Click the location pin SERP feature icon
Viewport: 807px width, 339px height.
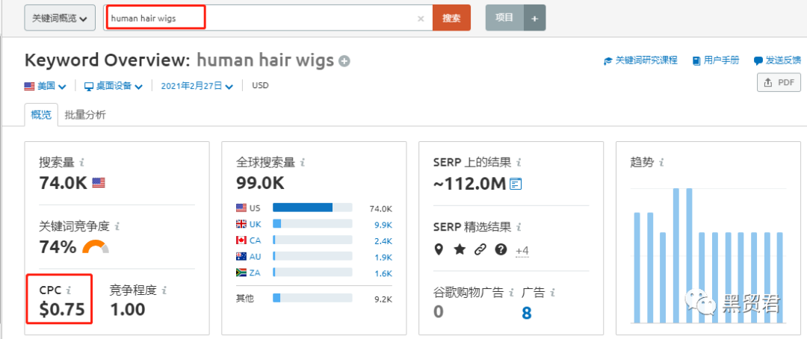tap(439, 250)
